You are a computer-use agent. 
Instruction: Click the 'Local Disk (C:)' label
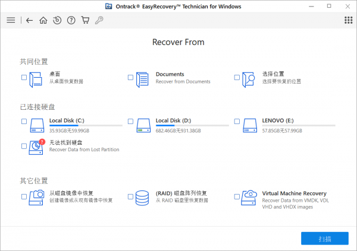67,120
